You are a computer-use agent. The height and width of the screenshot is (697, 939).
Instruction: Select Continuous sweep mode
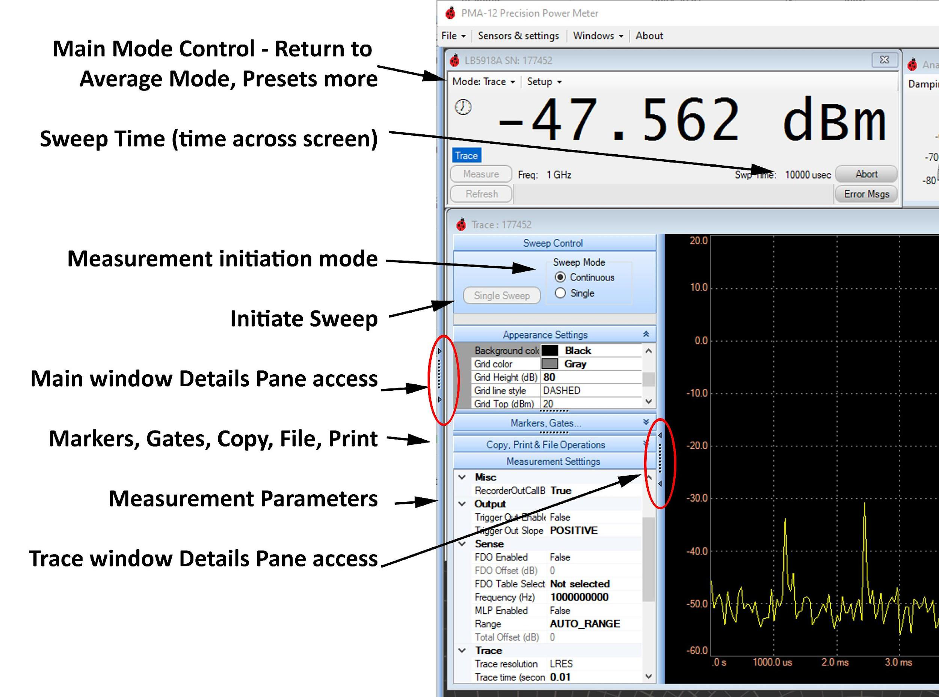pyautogui.click(x=560, y=277)
